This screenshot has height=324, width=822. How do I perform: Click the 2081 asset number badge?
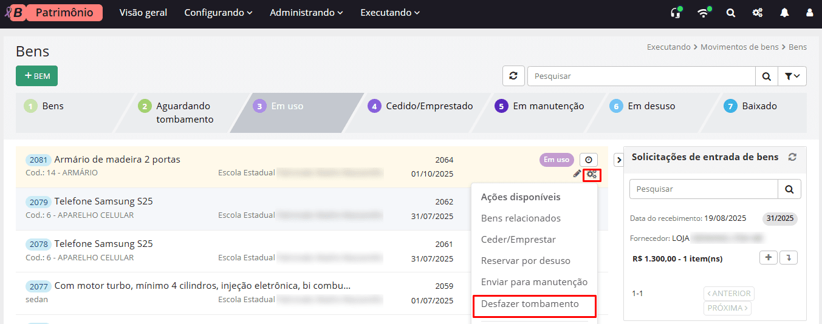click(x=38, y=160)
